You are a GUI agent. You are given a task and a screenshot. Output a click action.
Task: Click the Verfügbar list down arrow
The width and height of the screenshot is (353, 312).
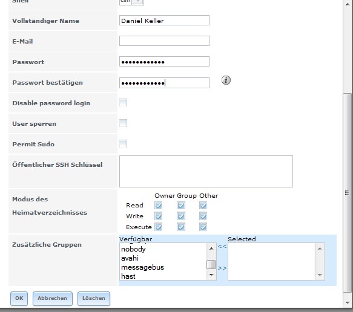pos(211,275)
